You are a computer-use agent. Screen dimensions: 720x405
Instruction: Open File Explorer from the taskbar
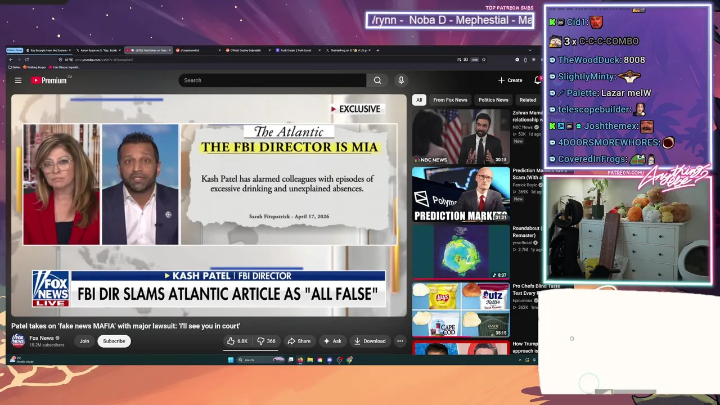(310, 360)
